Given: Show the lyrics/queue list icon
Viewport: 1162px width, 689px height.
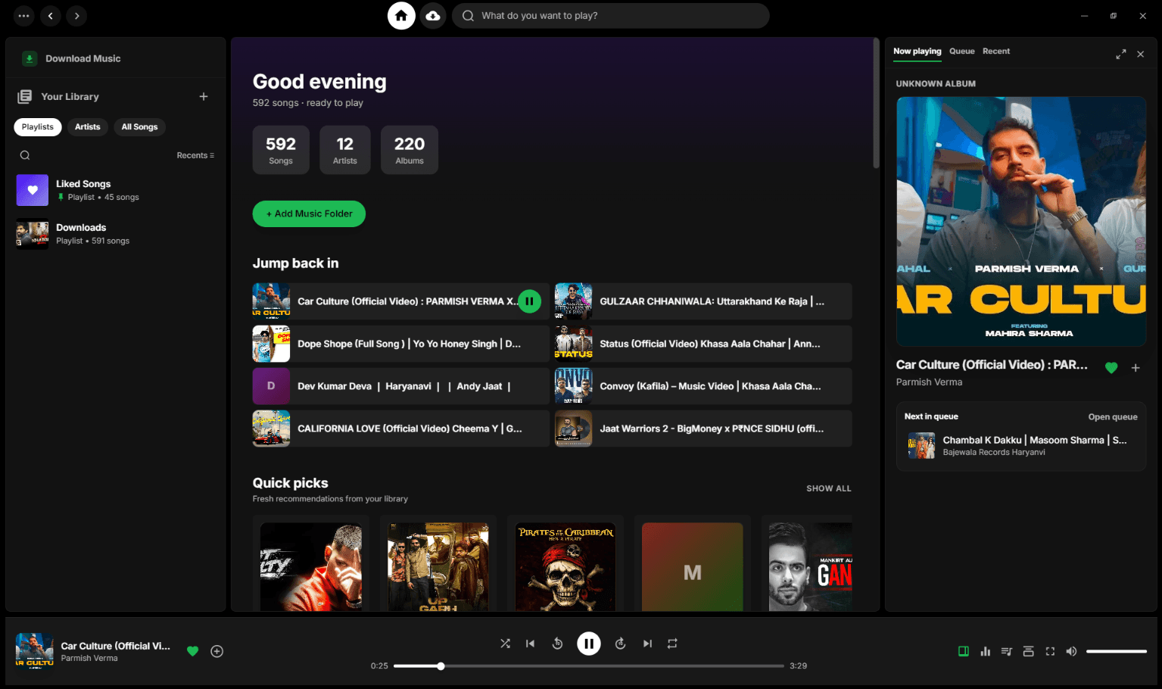Looking at the screenshot, I should pyautogui.click(x=1006, y=651).
